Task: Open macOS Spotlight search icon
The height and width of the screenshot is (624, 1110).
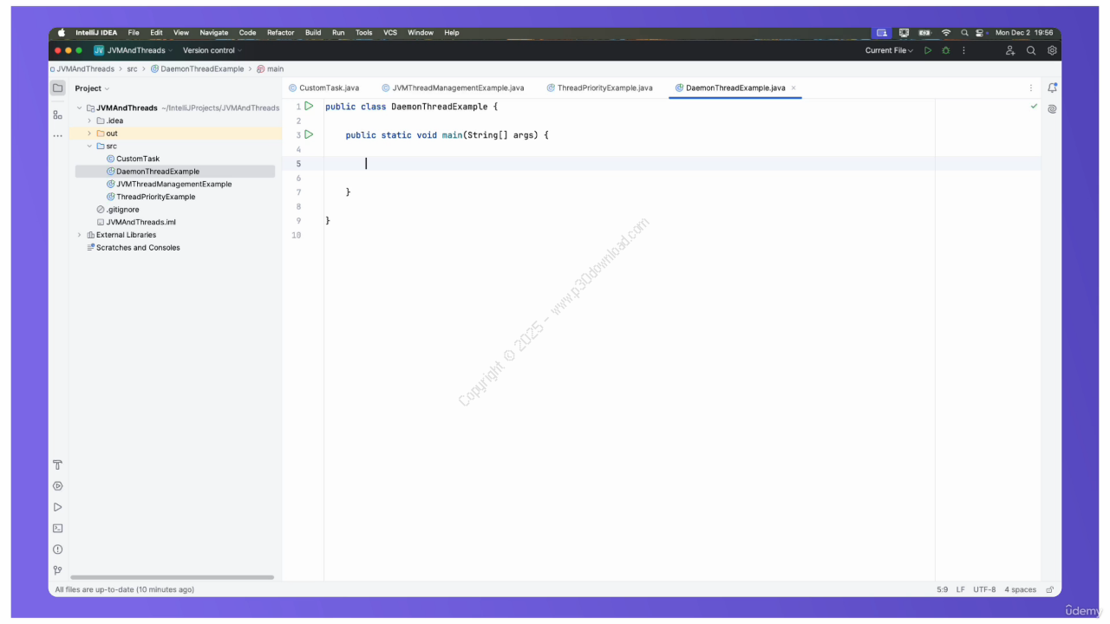Action: coord(964,33)
